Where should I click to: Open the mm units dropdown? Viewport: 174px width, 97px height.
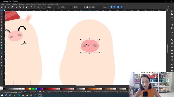(105, 7)
